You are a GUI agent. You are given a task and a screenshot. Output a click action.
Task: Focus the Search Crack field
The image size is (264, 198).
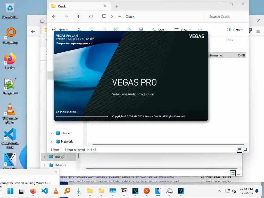click(226, 16)
